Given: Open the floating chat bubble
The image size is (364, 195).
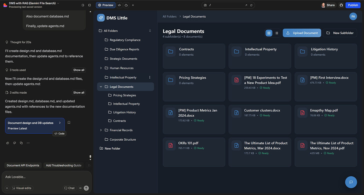Looking at the screenshot, I should (351, 182).
